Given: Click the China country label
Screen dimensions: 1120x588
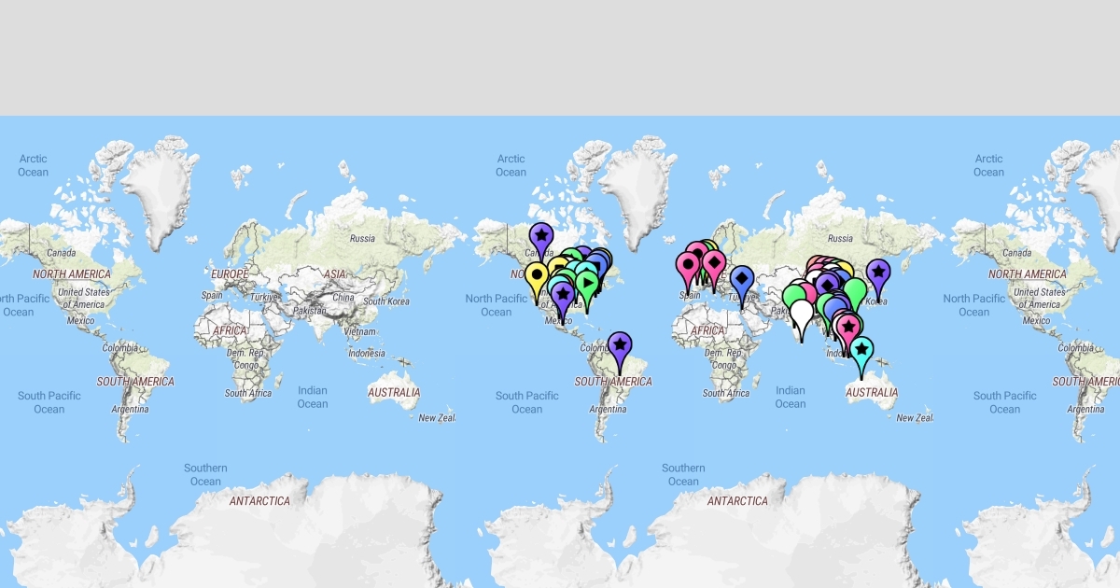Looking at the screenshot, I should pos(343,298).
